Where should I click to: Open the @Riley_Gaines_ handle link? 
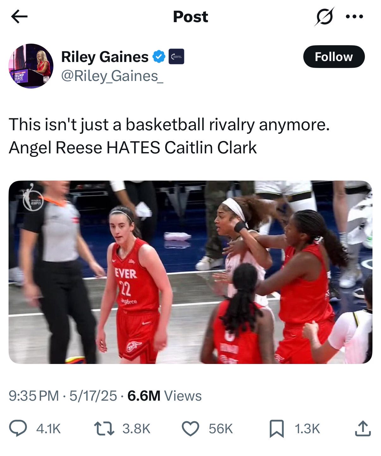[x=112, y=76]
